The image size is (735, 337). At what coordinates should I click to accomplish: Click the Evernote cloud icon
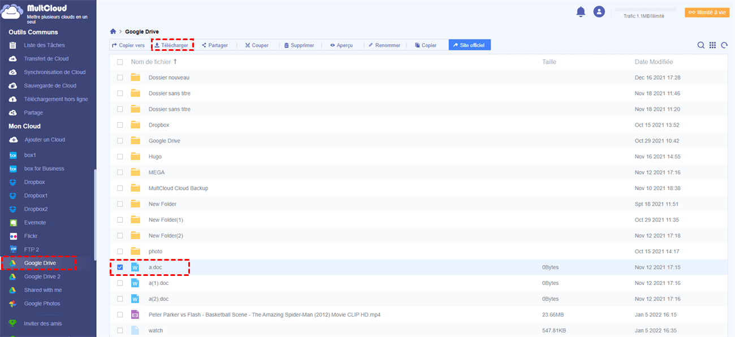(13, 223)
